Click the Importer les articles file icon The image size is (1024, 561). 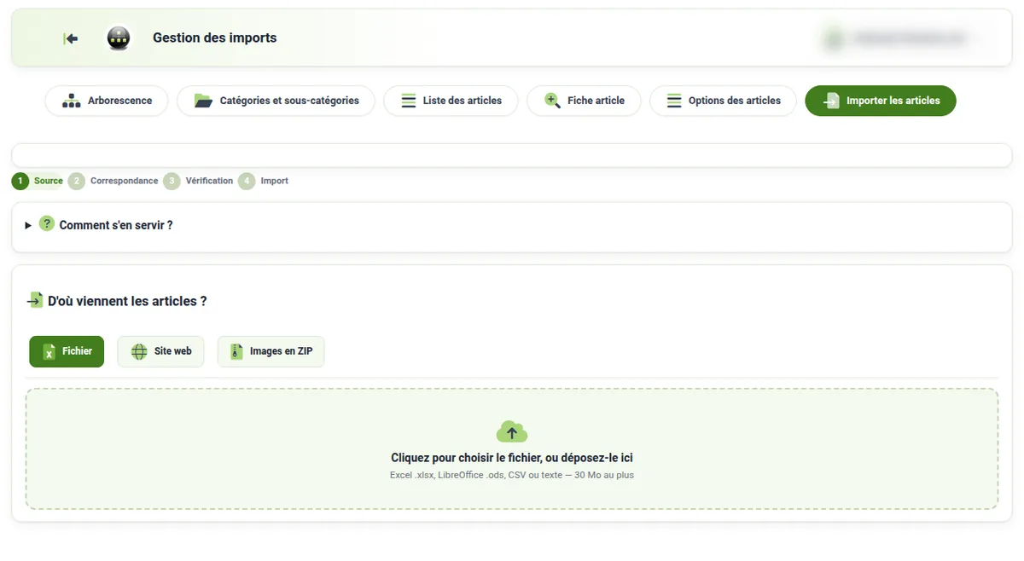click(x=831, y=101)
